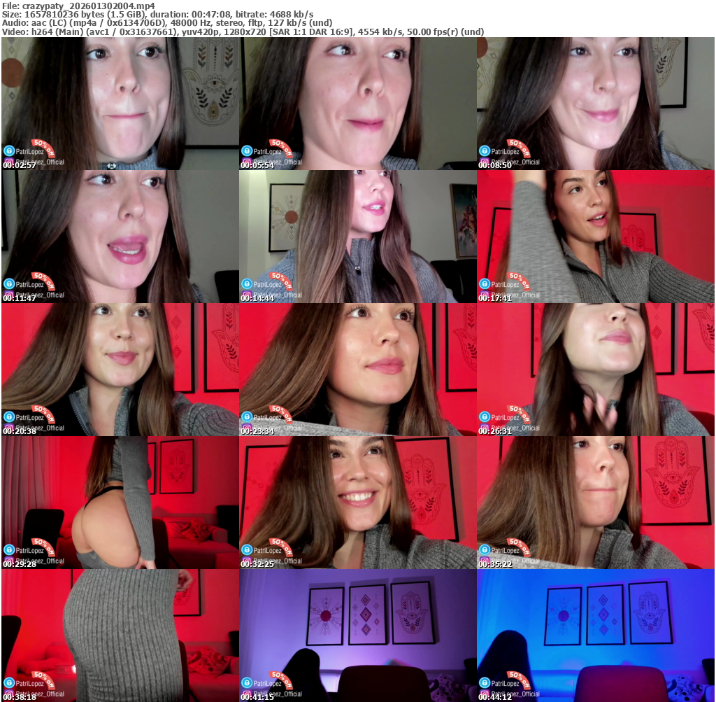Click the 50% off badge in the 00:23:34 thumbnail
Screen dimensions: 716x702
click(280, 414)
